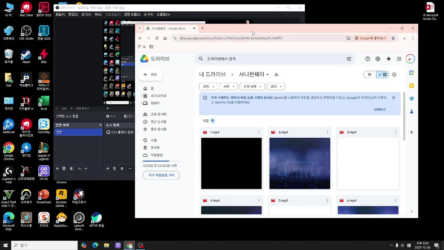Image resolution: width=444 pixels, height=250 pixels.
Task: Open the 유형 filter dropdown
Action: (208, 86)
